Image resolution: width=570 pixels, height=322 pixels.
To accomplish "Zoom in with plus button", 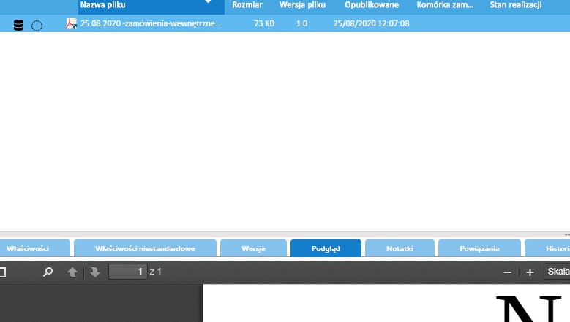I will [x=530, y=272].
